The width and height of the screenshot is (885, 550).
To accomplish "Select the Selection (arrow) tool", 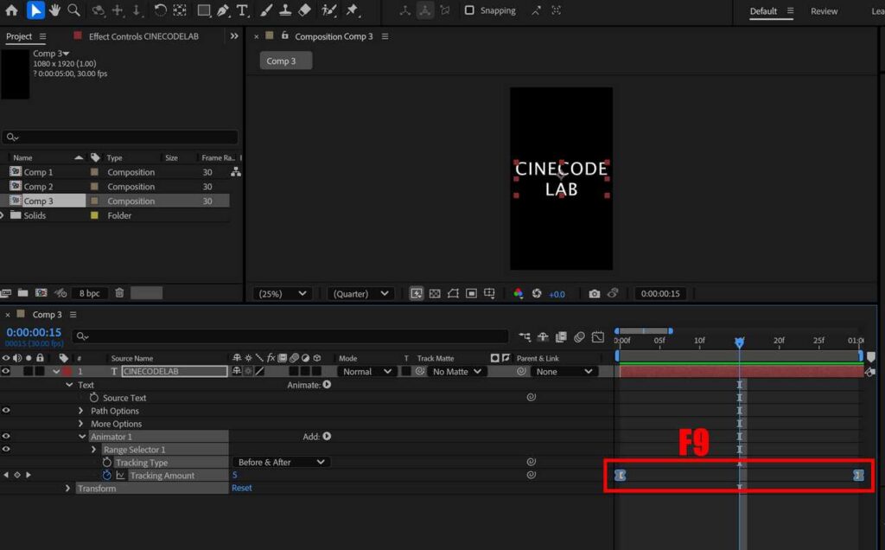I will (35, 10).
